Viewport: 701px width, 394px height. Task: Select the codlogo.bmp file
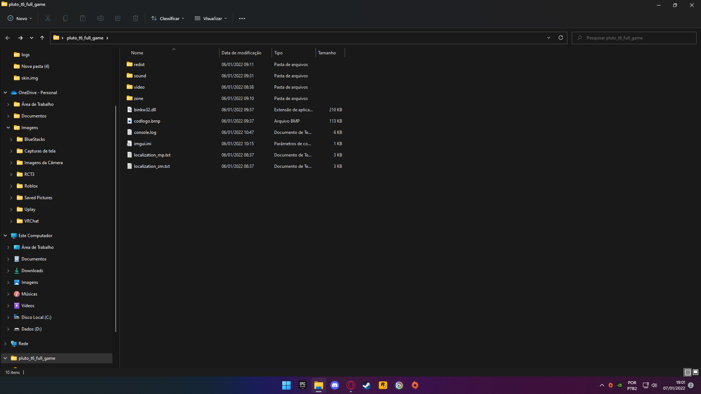(x=147, y=121)
